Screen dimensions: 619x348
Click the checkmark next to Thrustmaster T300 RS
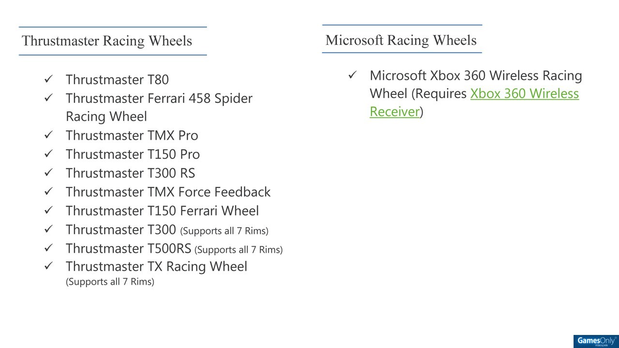coord(48,173)
